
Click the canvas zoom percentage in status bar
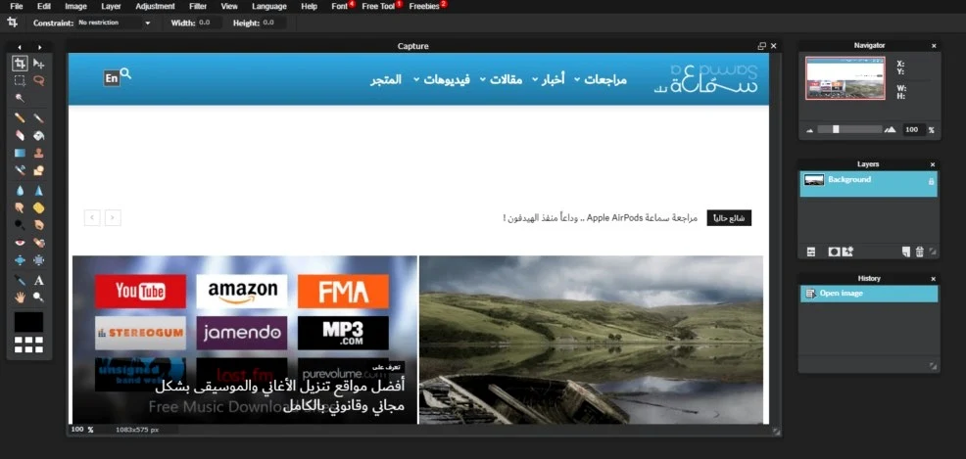click(77, 430)
